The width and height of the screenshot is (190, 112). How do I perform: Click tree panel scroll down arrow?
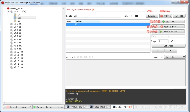click(x=63, y=100)
